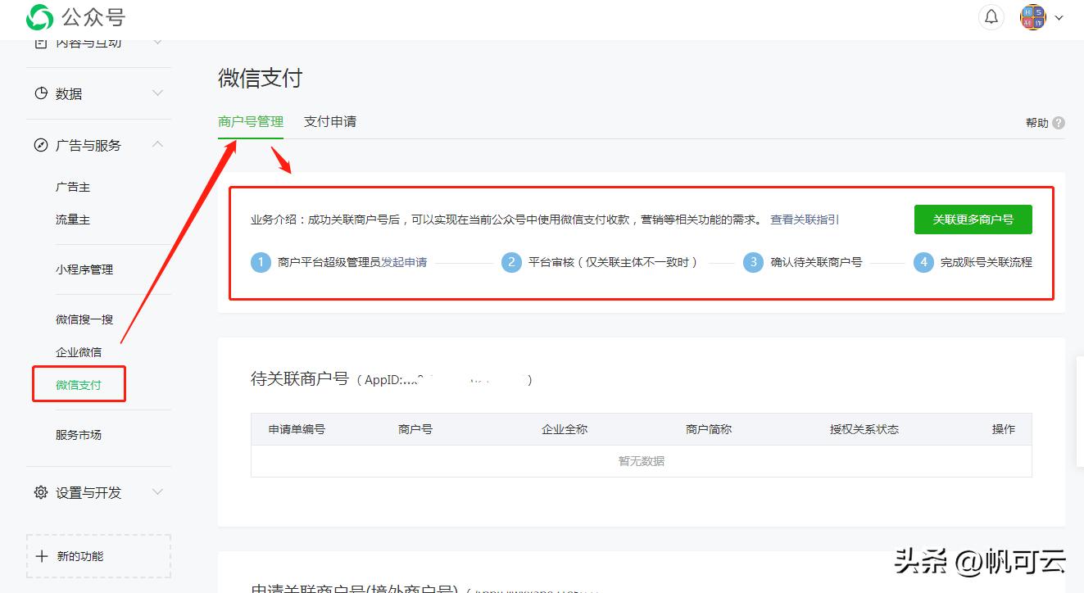Select the 商户号管理 tab
The width and height of the screenshot is (1084, 593).
[251, 120]
